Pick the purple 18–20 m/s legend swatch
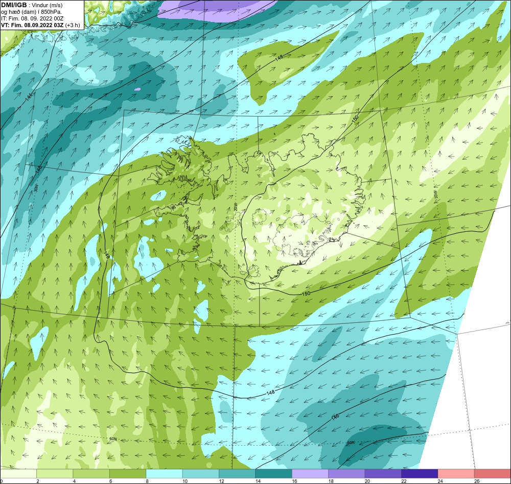The height and width of the screenshot is (484, 511). pyautogui.click(x=347, y=474)
